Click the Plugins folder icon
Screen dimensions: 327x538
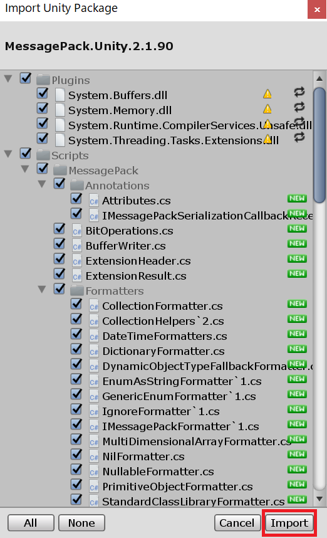[43, 80]
